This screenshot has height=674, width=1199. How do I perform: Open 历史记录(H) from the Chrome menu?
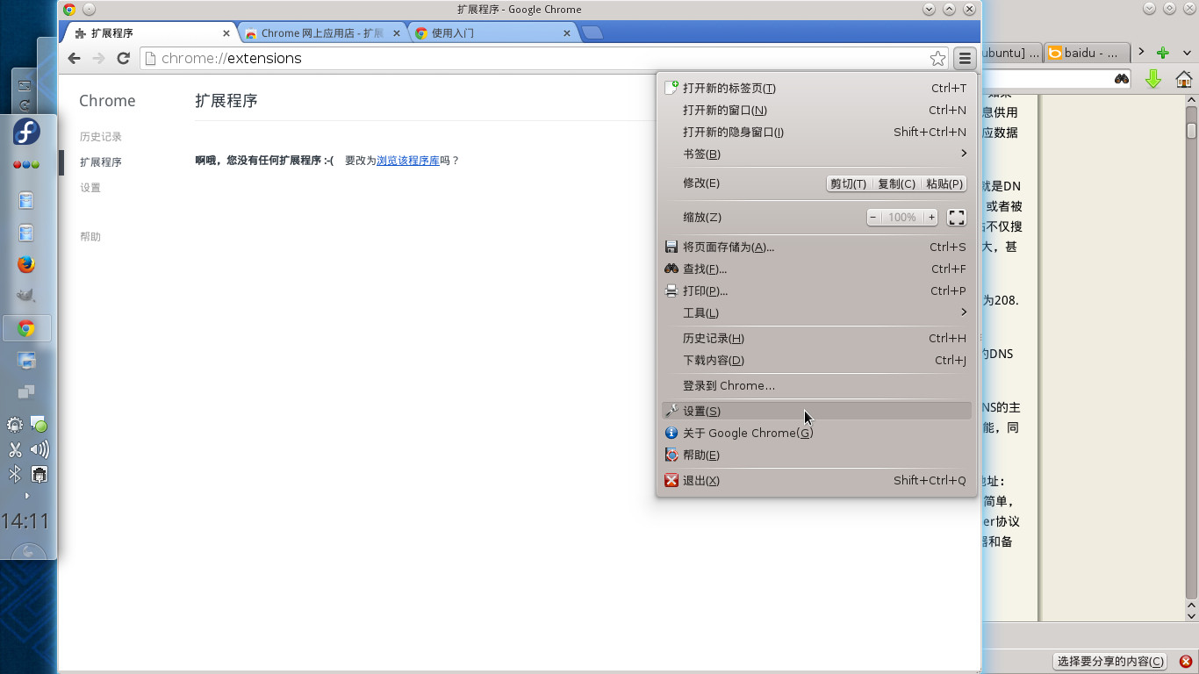[816, 338]
